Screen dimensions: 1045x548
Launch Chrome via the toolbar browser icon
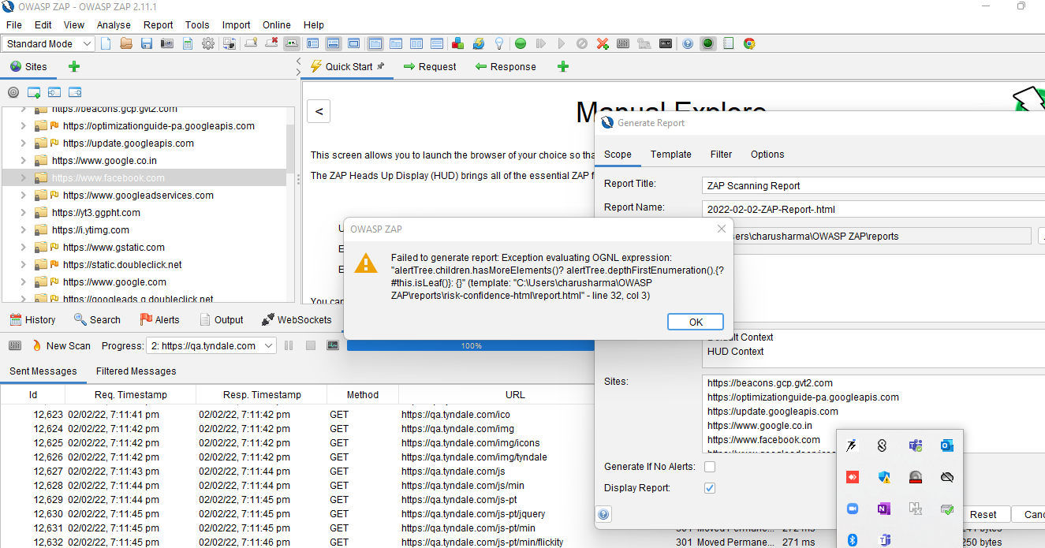(x=748, y=43)
